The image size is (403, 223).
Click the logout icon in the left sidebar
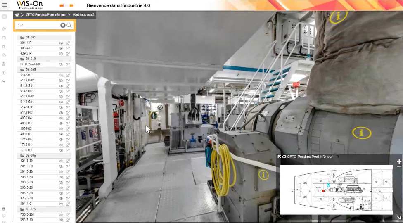click(x=4, y=82)
